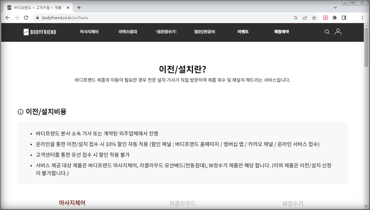
Task: Open the tab search dropdown arrow
Action: pos(335,7)
